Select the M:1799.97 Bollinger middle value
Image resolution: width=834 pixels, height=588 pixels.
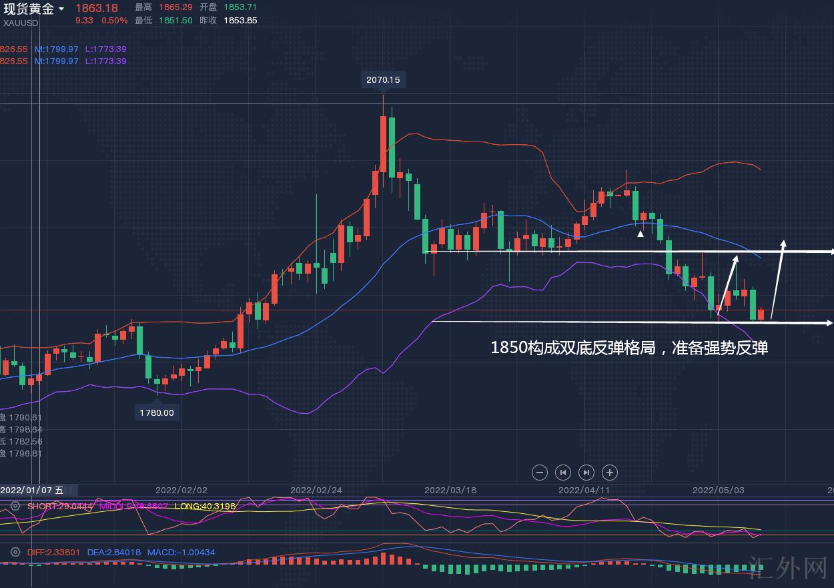[57, 49]
